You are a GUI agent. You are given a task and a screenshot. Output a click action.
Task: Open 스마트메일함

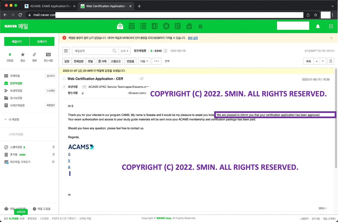click(x=16, y=134)
